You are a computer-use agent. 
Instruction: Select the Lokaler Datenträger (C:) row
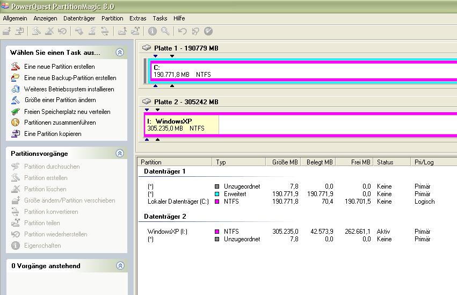pyautogui.click(x=298, y=202)
